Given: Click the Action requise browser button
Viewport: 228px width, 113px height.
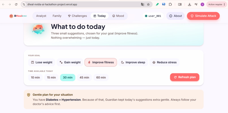Looking at the screenshot, I should pos(216,4).
